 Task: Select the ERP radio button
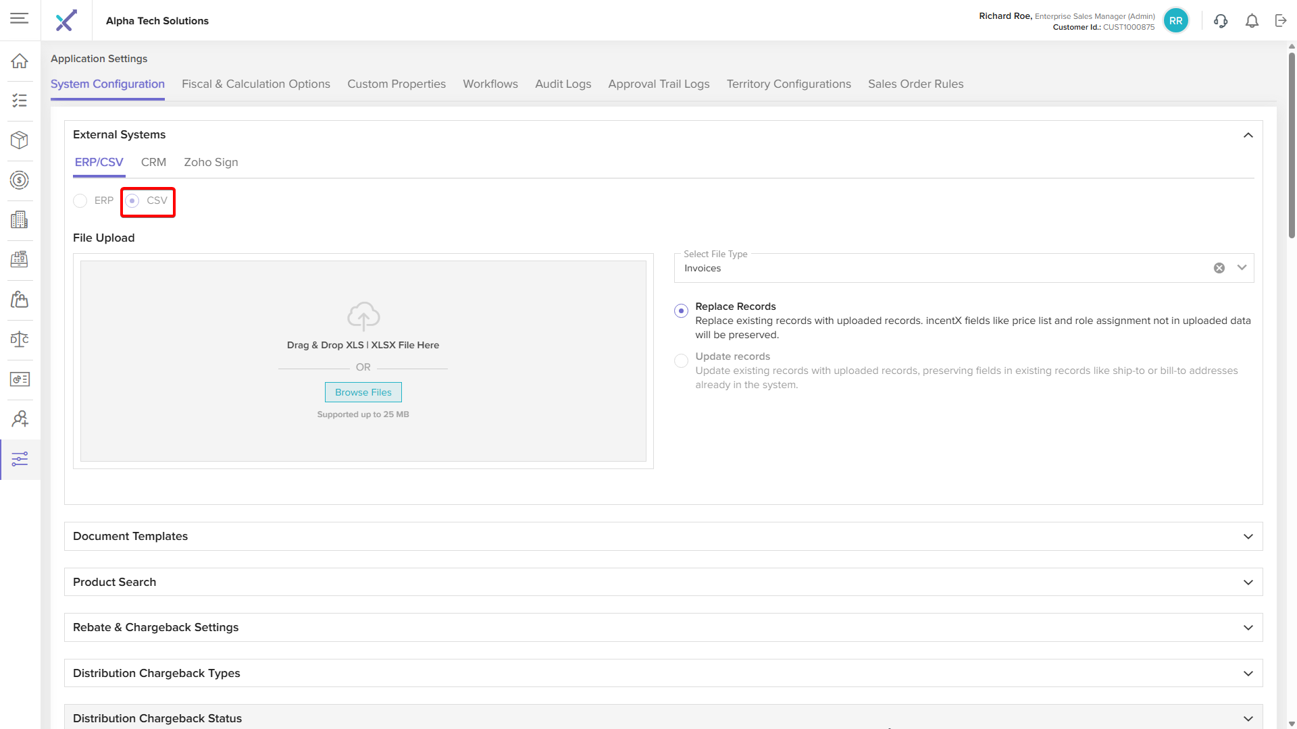[x=80, y=200]
